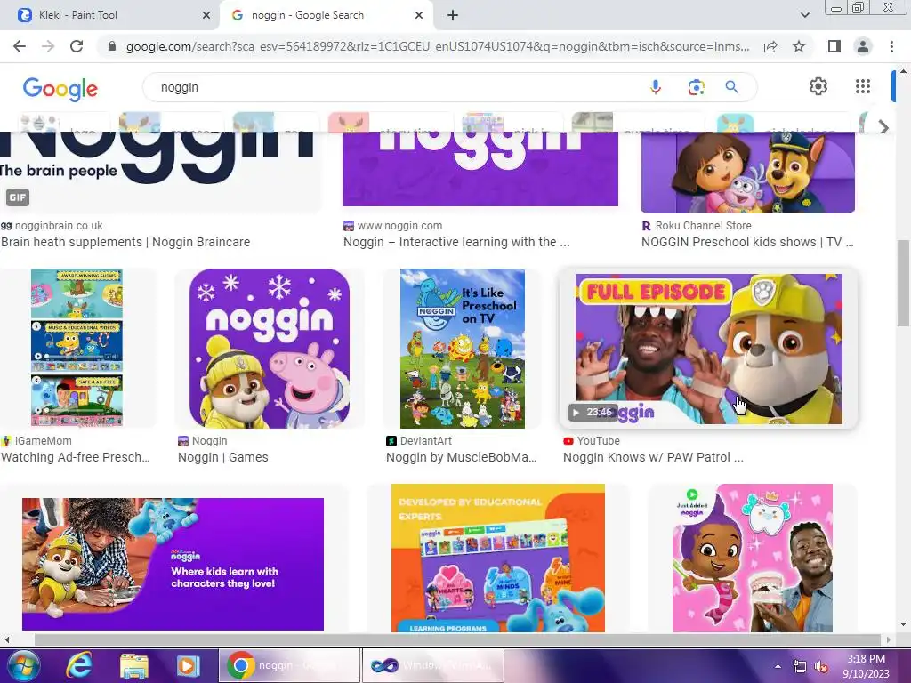Open the taskbar clock showing 3:18 PM
This screenshot has height=683, width=911.
866,665
